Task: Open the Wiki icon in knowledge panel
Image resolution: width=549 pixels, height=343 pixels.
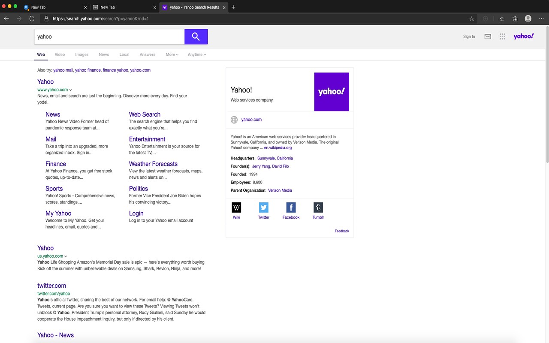Action: click(236, 208)
